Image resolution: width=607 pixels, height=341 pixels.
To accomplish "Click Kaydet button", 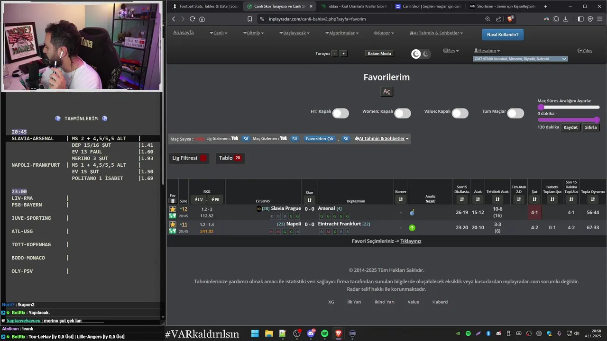I will coord(570,127).
